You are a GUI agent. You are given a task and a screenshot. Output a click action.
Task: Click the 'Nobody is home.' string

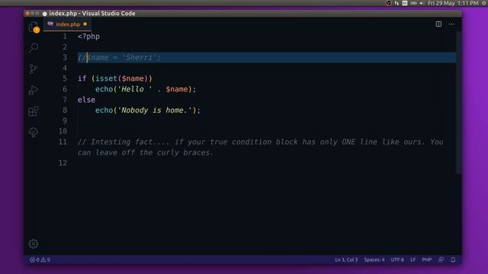[x=154, y=110]
